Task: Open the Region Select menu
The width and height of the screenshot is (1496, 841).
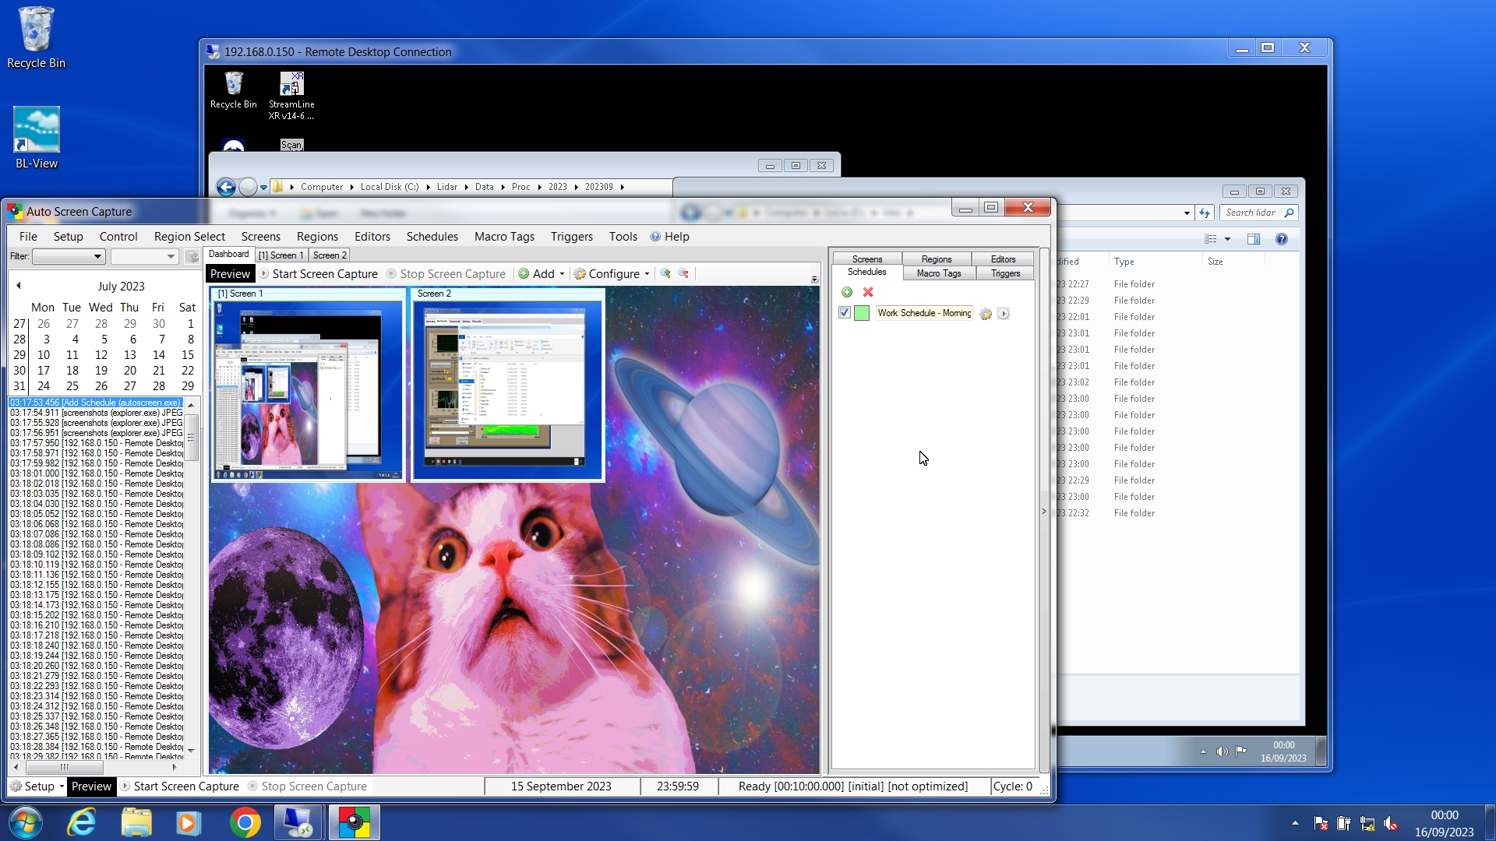Action: pos(189,237)
